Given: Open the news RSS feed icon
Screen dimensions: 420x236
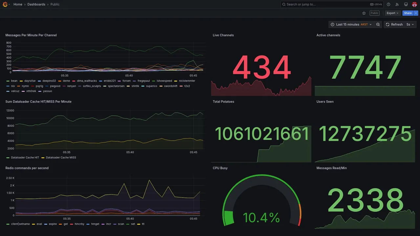Looking at the screenshot, I should click(397, 4).
